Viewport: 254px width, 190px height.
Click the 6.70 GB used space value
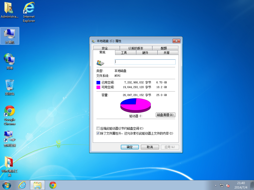[162, 82]
